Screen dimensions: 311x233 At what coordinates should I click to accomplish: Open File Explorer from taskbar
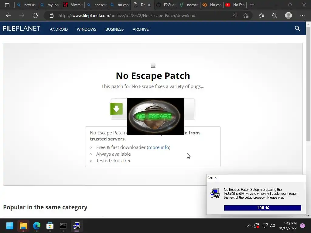pyautogui.click(x=23, y=226)
